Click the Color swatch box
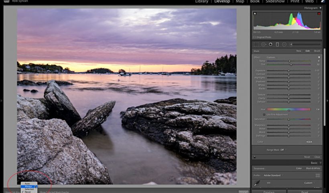The height and width of the screenshot is (193, 329). tap(309, 142)
